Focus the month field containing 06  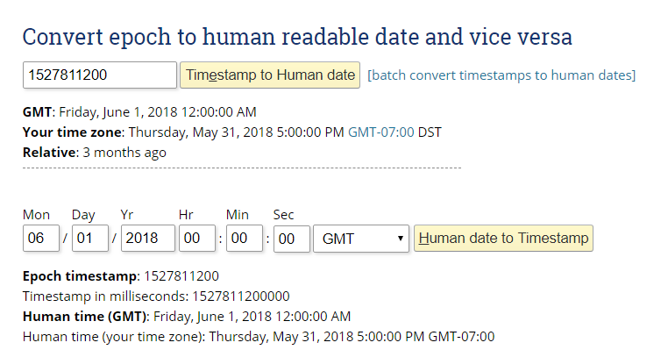(x=39, y=239)
